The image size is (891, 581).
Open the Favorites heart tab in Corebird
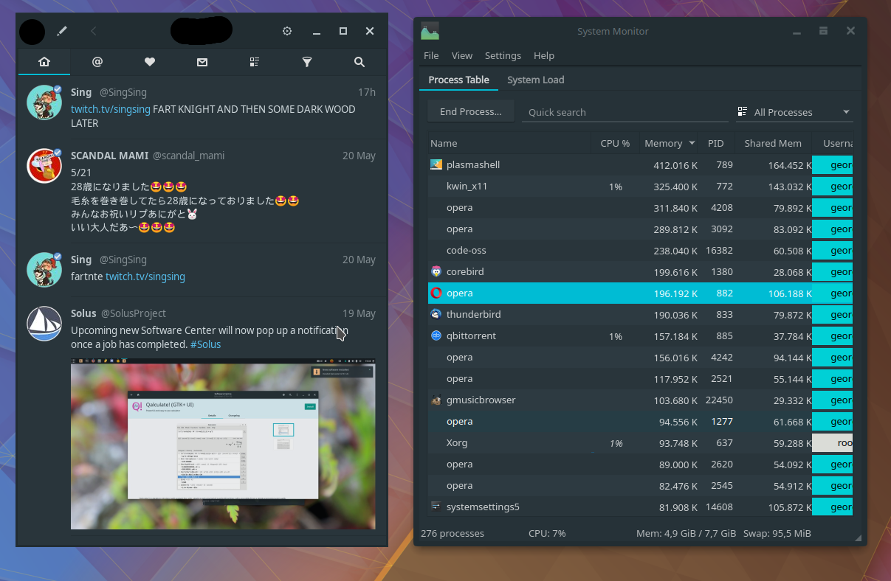pos(149,63)
